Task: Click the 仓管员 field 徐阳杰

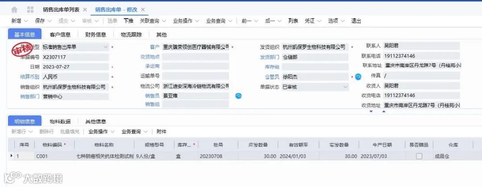Action: coord(315,77)
